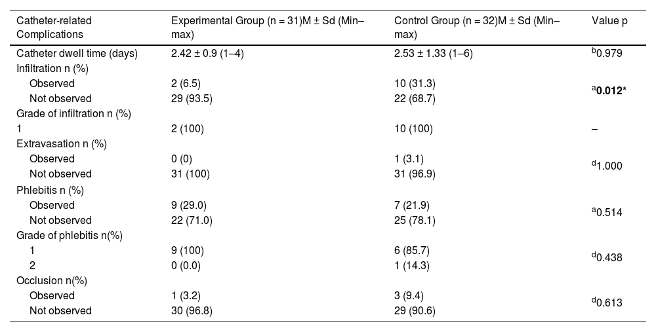Select the 29 (93.5) experimental cell
The image size is (656, 332).
pyautogui.click(x=191, y=99)
